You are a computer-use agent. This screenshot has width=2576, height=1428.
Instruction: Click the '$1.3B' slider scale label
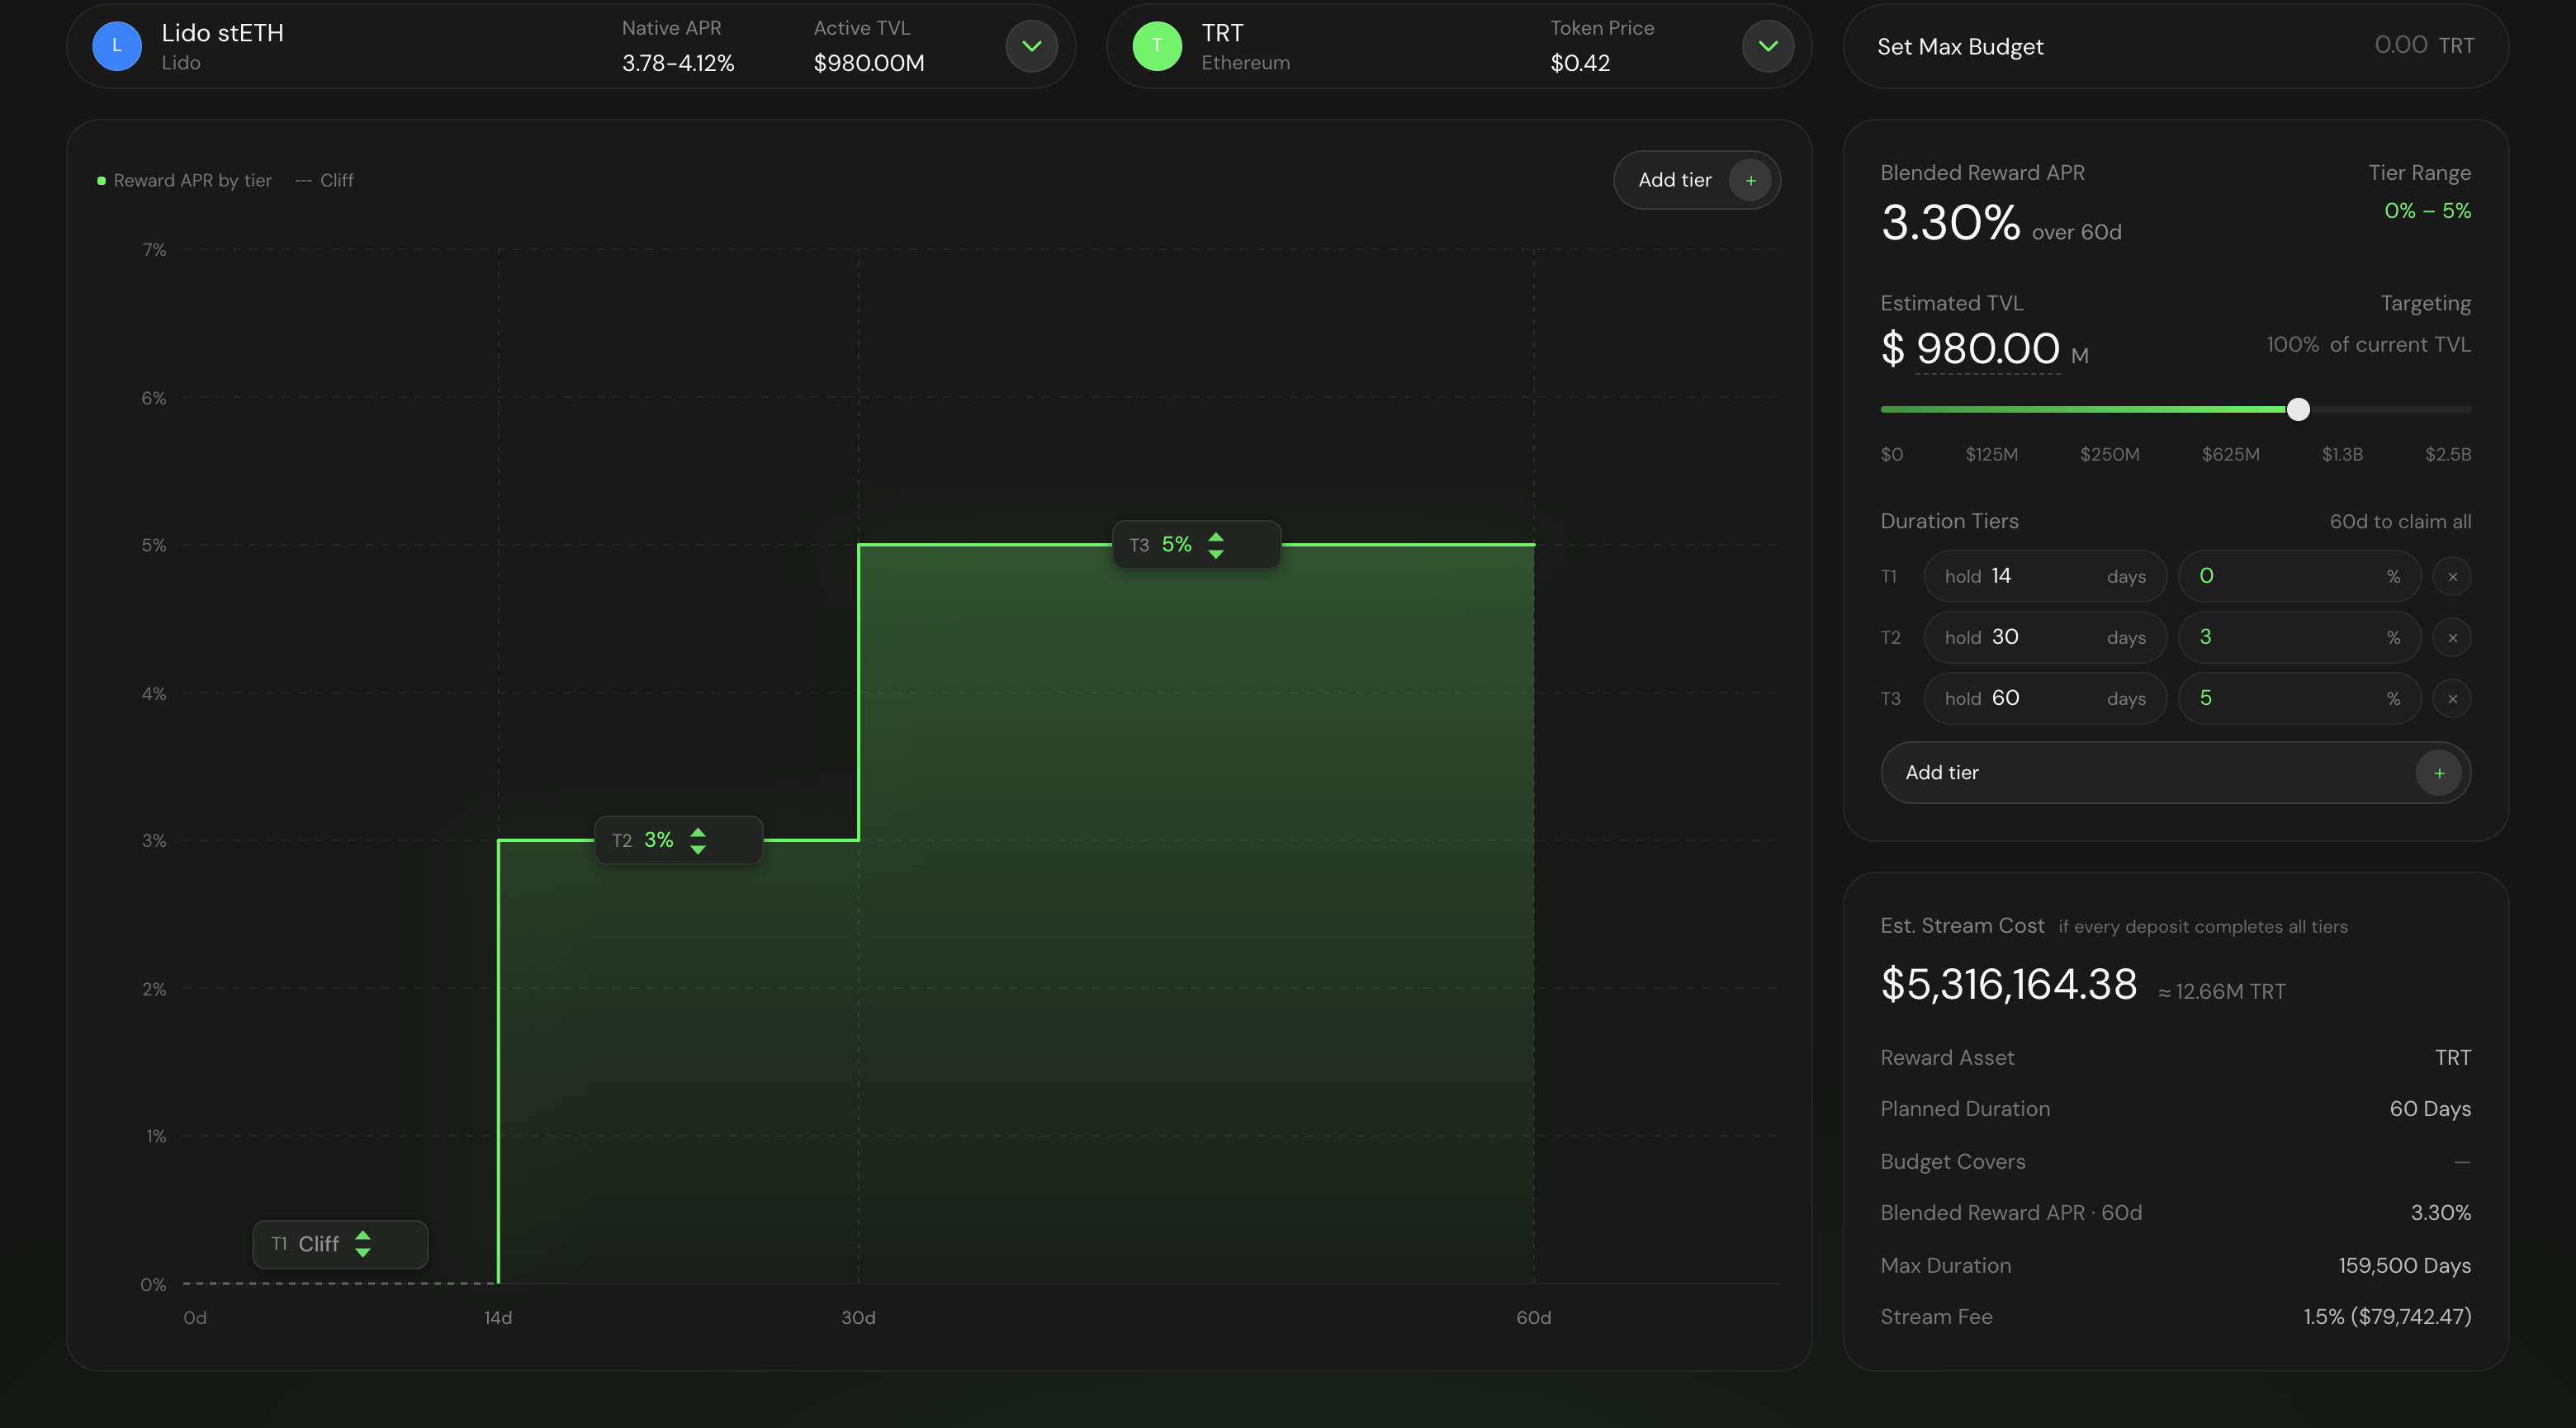2342,454
